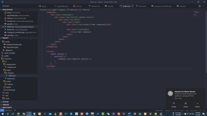This screenshot has width=207, height=116.
Task: Launch VLC from the taskbar
Action: 55,114
